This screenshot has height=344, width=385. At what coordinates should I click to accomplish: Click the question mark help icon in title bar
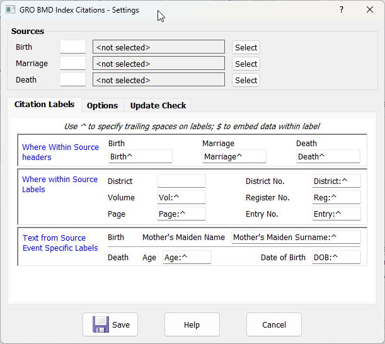click(x=341, y=9)
